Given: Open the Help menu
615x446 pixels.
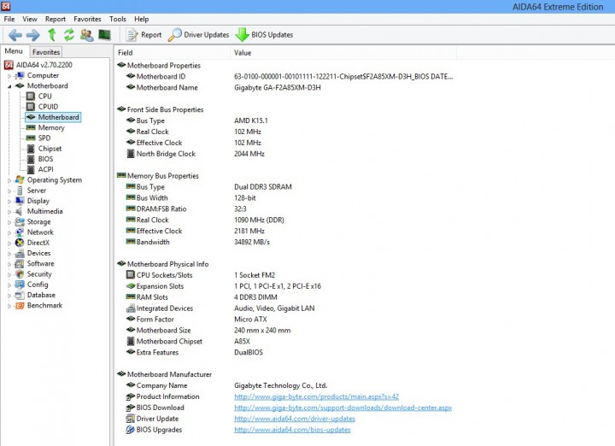Looking at the screenshot, I should pos(141,19).
